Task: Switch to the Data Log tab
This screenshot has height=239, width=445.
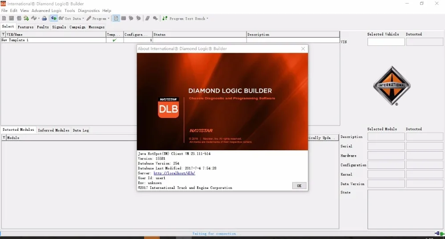Action: (81, 130)
